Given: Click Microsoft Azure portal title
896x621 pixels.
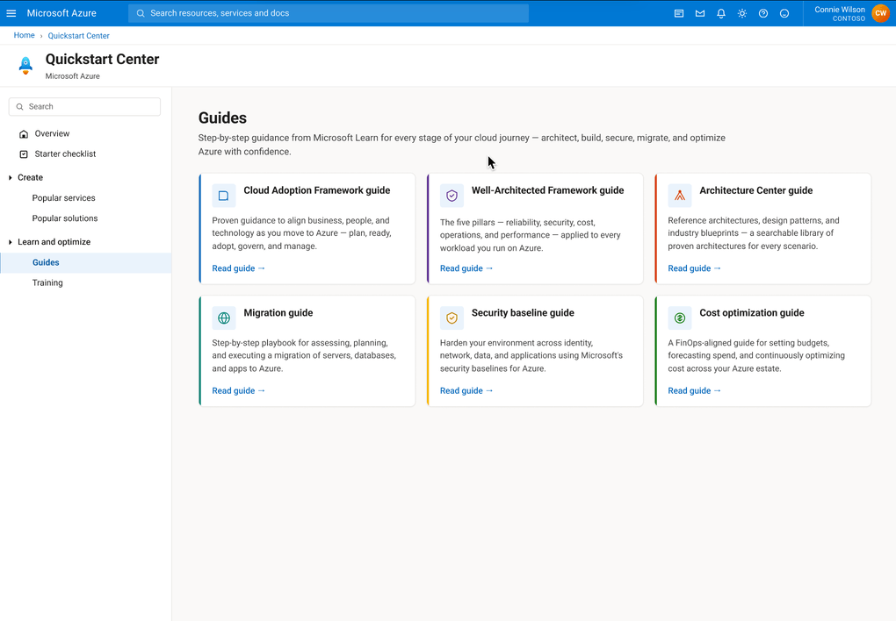Looking at the screenshot, I should pyautogui.click(x=61, y=13).
